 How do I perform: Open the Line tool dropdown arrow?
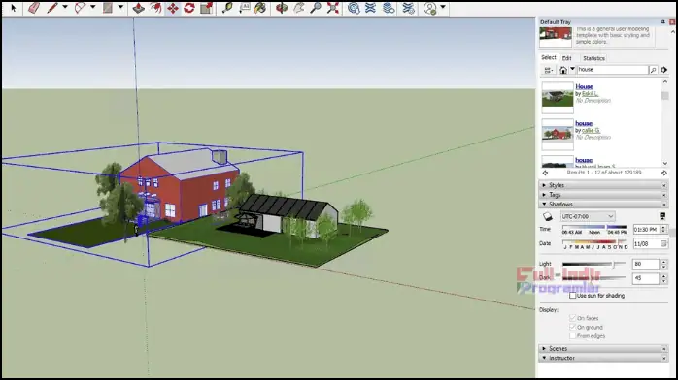pyautogui.click(x=65, y=7)
